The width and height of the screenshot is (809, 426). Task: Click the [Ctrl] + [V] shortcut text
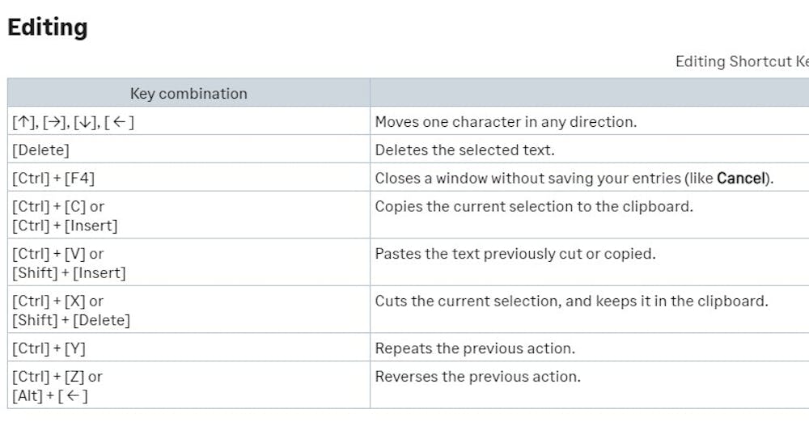point(57,254)
